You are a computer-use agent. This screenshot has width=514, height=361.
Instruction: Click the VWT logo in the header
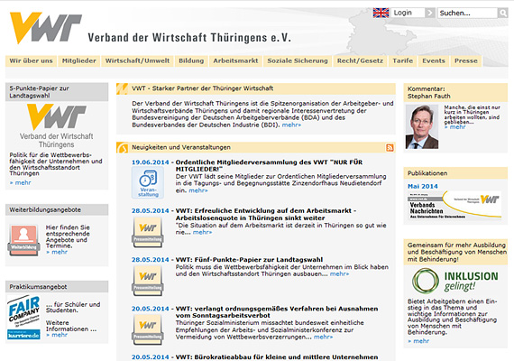tap(46, 28)
